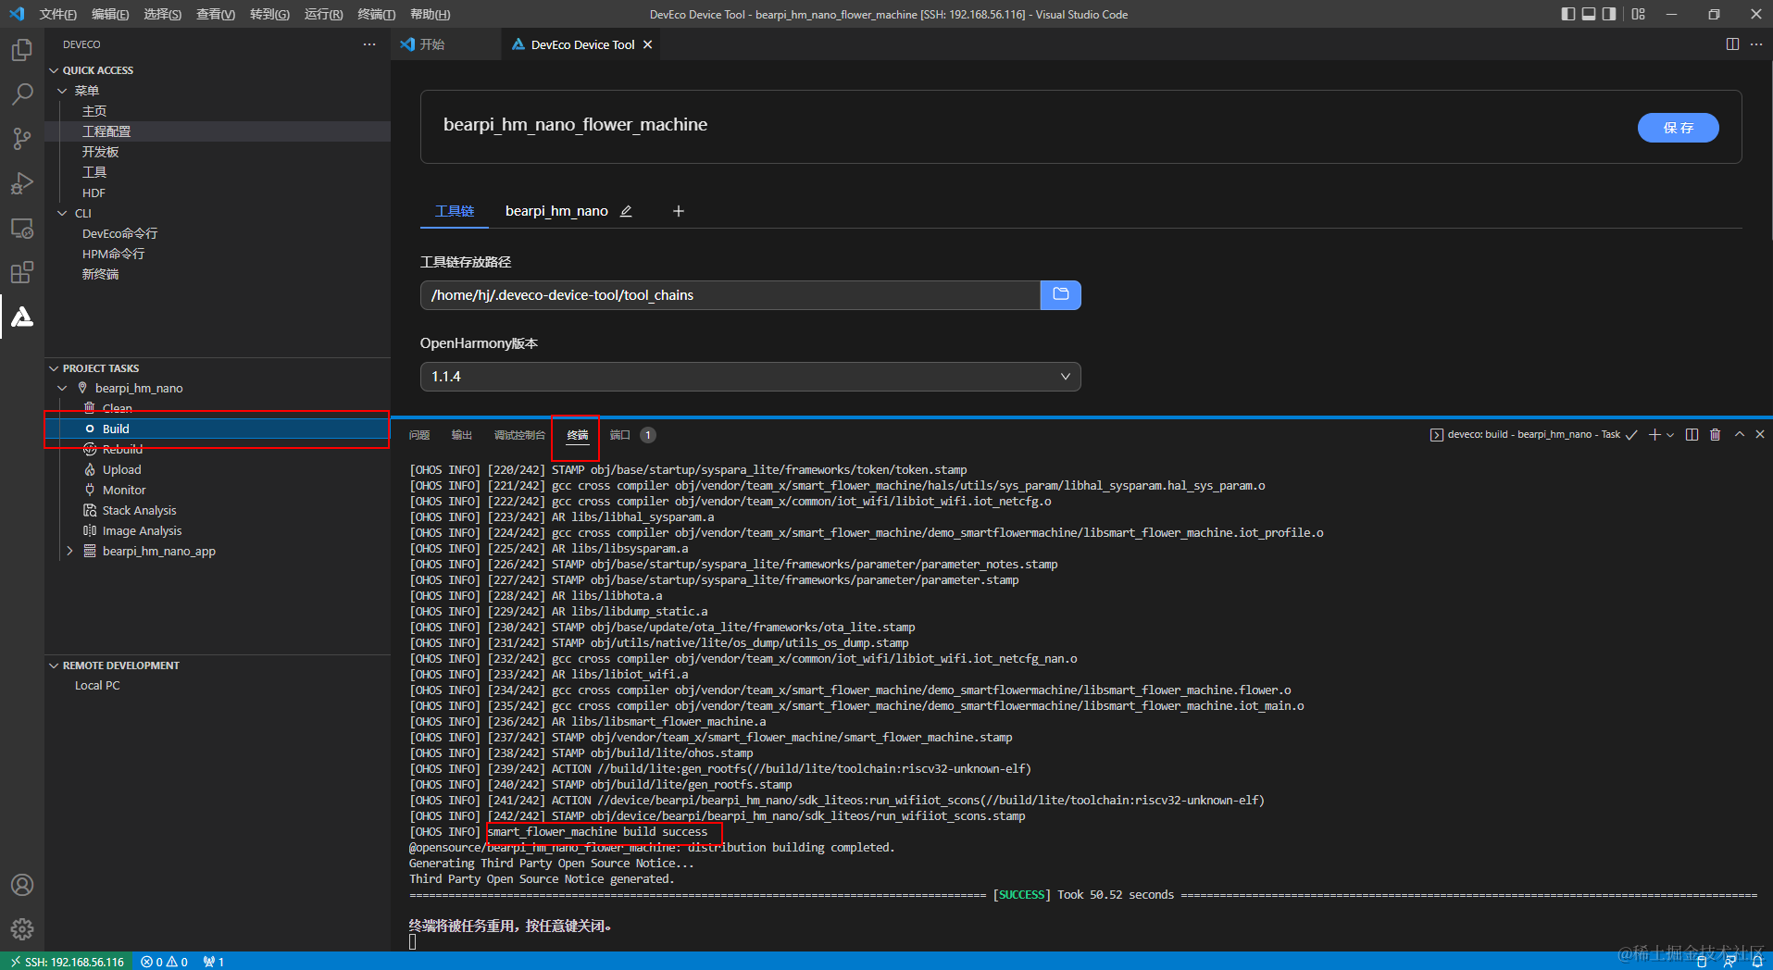
Task: Toggle bottom panel layout icon
Action: tap(1589, 14)
